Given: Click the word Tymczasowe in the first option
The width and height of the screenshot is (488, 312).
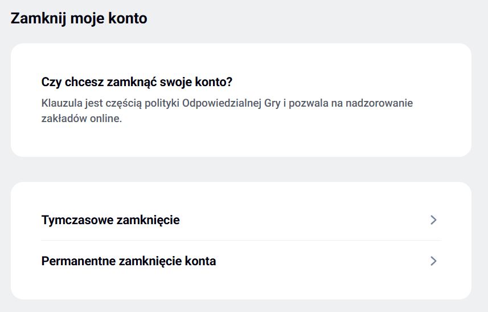Looking at the screenshot, I should click(77, 220).
